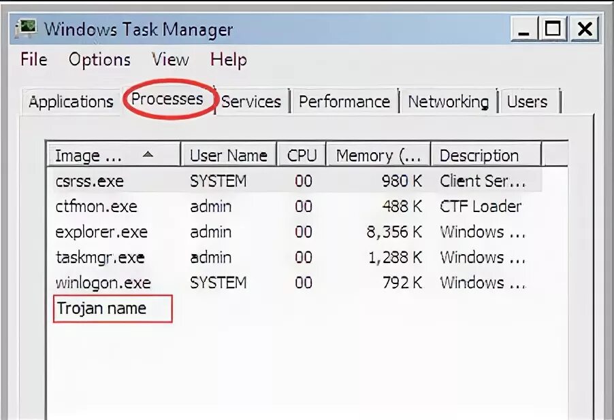Viewport: 614px width, 420px height.
Task: Go to the Networking tab
Action: pyautogui.click(x=448, y=102)
